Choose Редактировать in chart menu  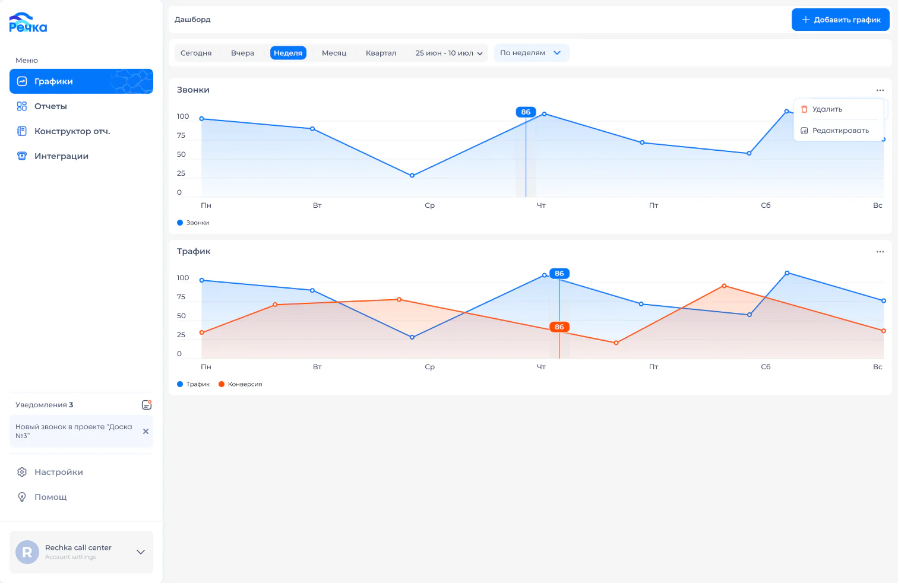pyautogui.click(x=839, y=131)
